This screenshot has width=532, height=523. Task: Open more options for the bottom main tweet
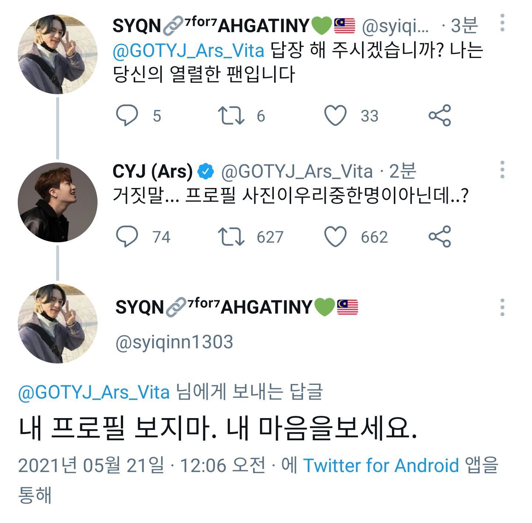click(x=502, y=307)
